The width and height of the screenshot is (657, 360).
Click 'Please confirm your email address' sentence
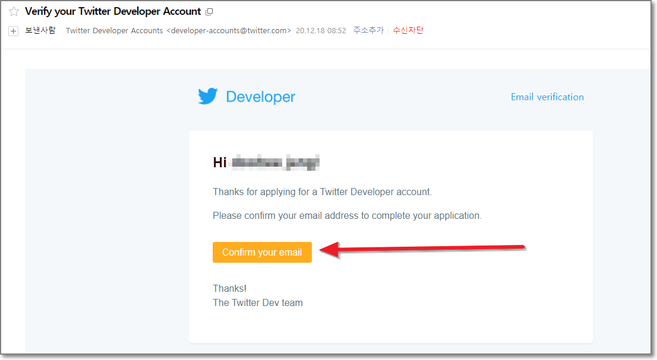click(x=347, y=216)
